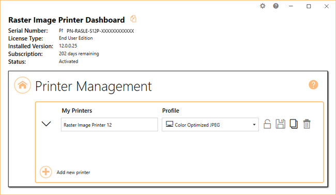This screenshot has width=336, height=195.
Task: Click the End User Edition license text
Action: tap(76, 38)
